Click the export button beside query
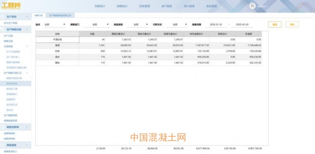 pyautogui.click(x=292, y=24)
